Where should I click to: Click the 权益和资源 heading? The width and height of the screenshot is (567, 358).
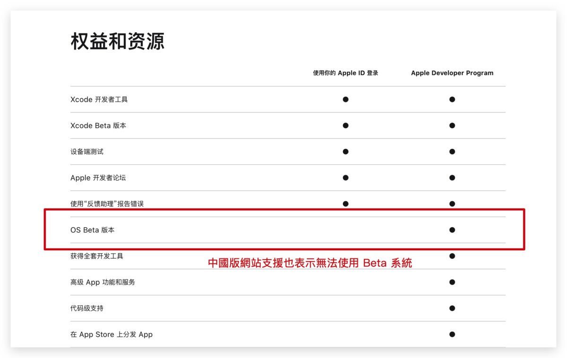click(118, 42)
